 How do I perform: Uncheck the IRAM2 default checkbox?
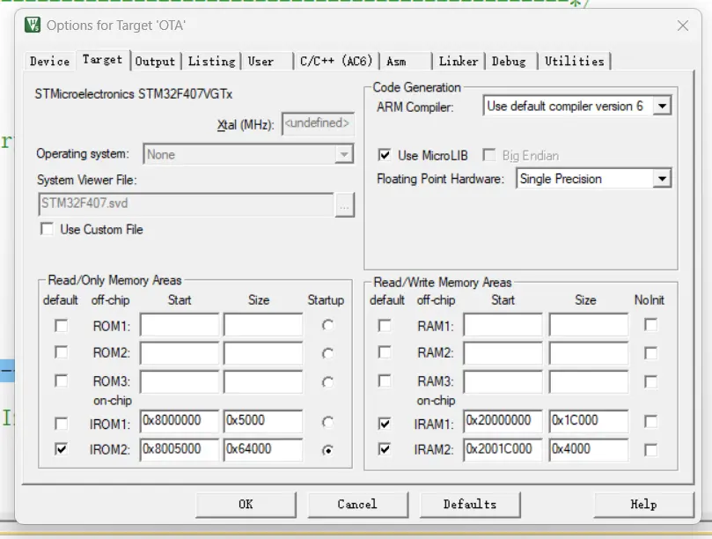[385, 449]
